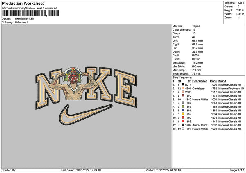
Task: Click the barcode under the worksheet header
Action: [31, 13]
